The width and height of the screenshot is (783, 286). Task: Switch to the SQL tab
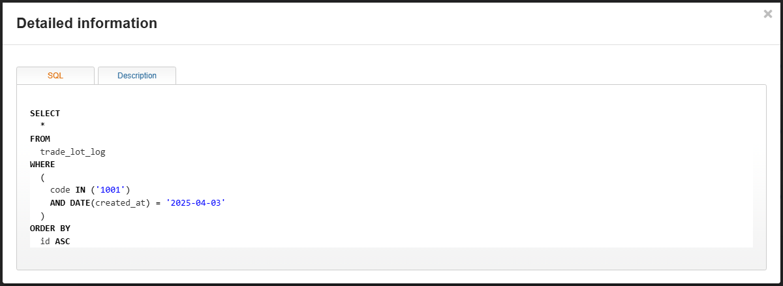click(x=55, y=76)
